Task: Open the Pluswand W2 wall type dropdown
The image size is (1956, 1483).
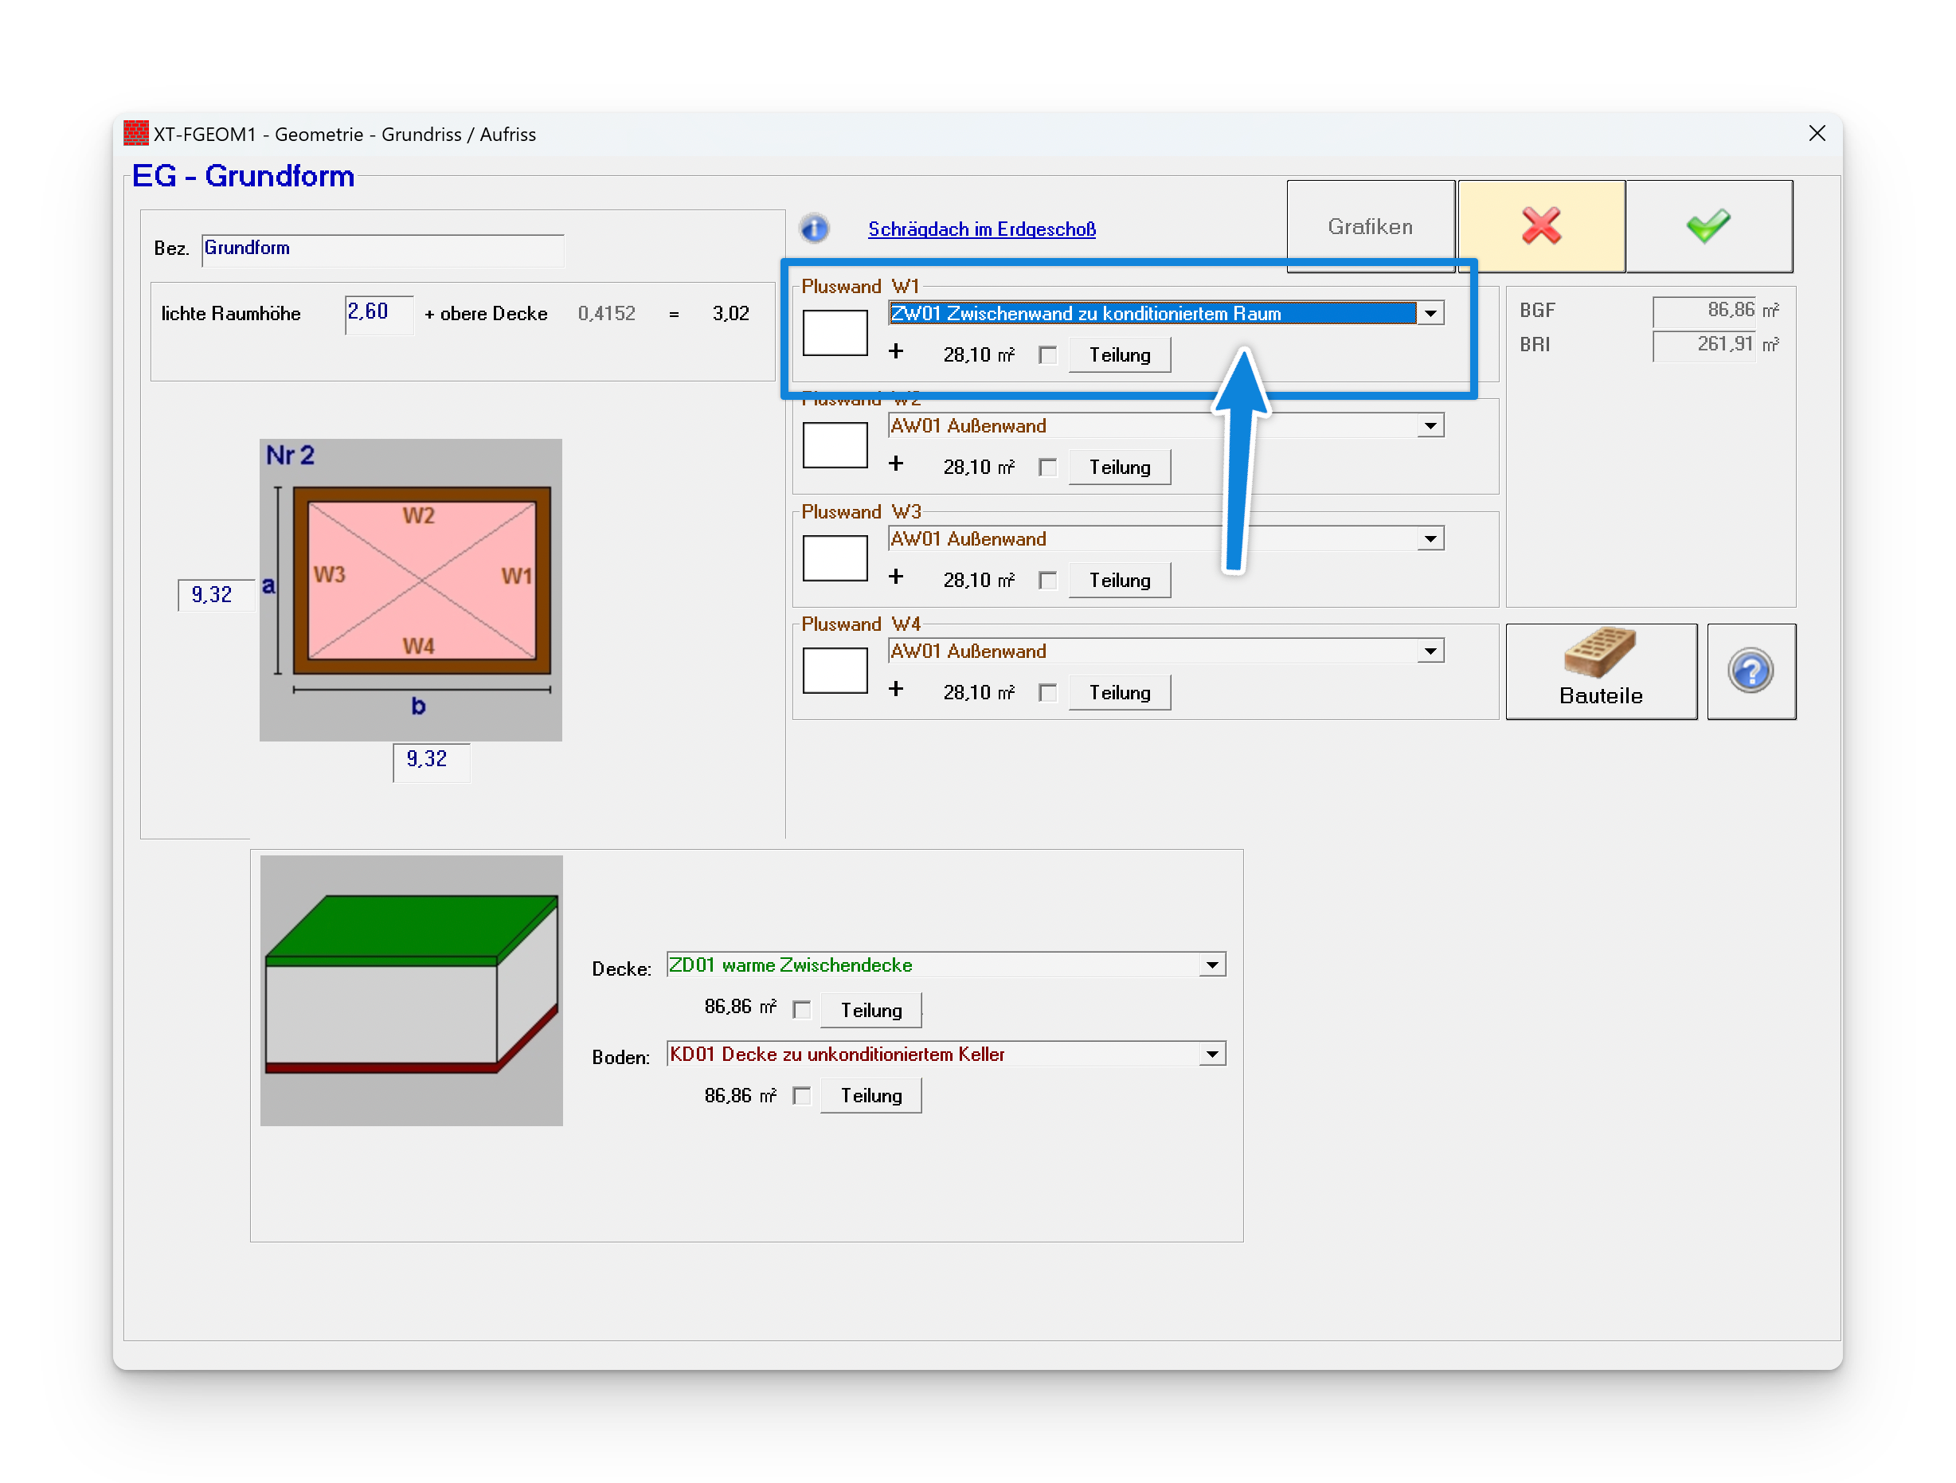Action: coord(1430,426)
